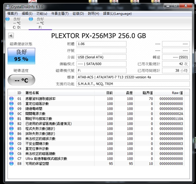Click status orb for attribute 01
The image size is (196, 184).
[11, 99]
